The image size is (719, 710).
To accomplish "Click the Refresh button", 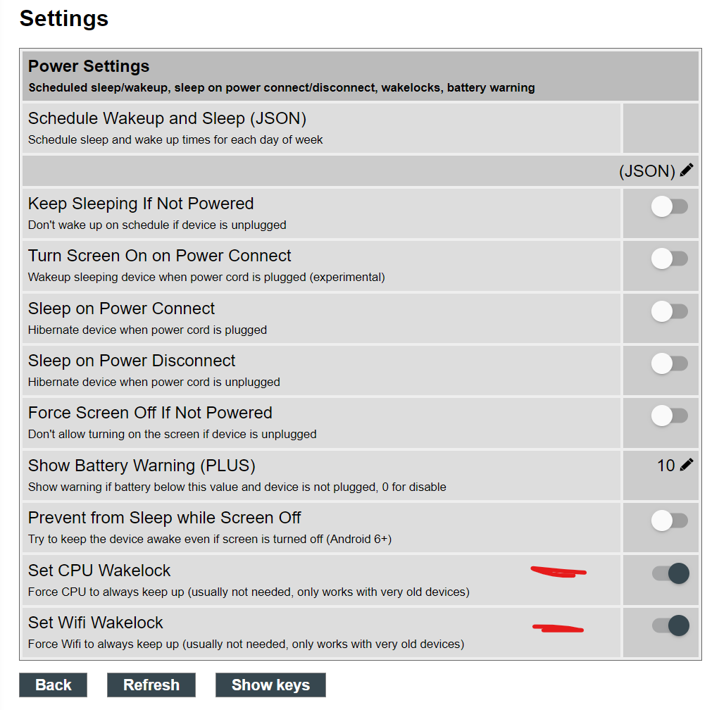I will (x=151, y=685).
